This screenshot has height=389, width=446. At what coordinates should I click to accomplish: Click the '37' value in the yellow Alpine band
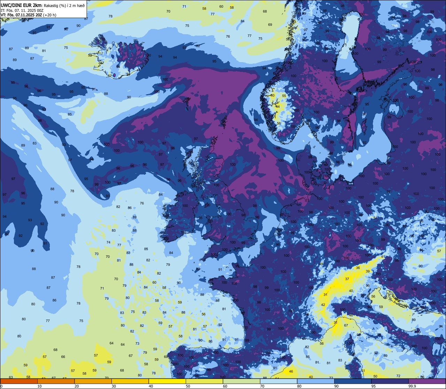point(347,279)
